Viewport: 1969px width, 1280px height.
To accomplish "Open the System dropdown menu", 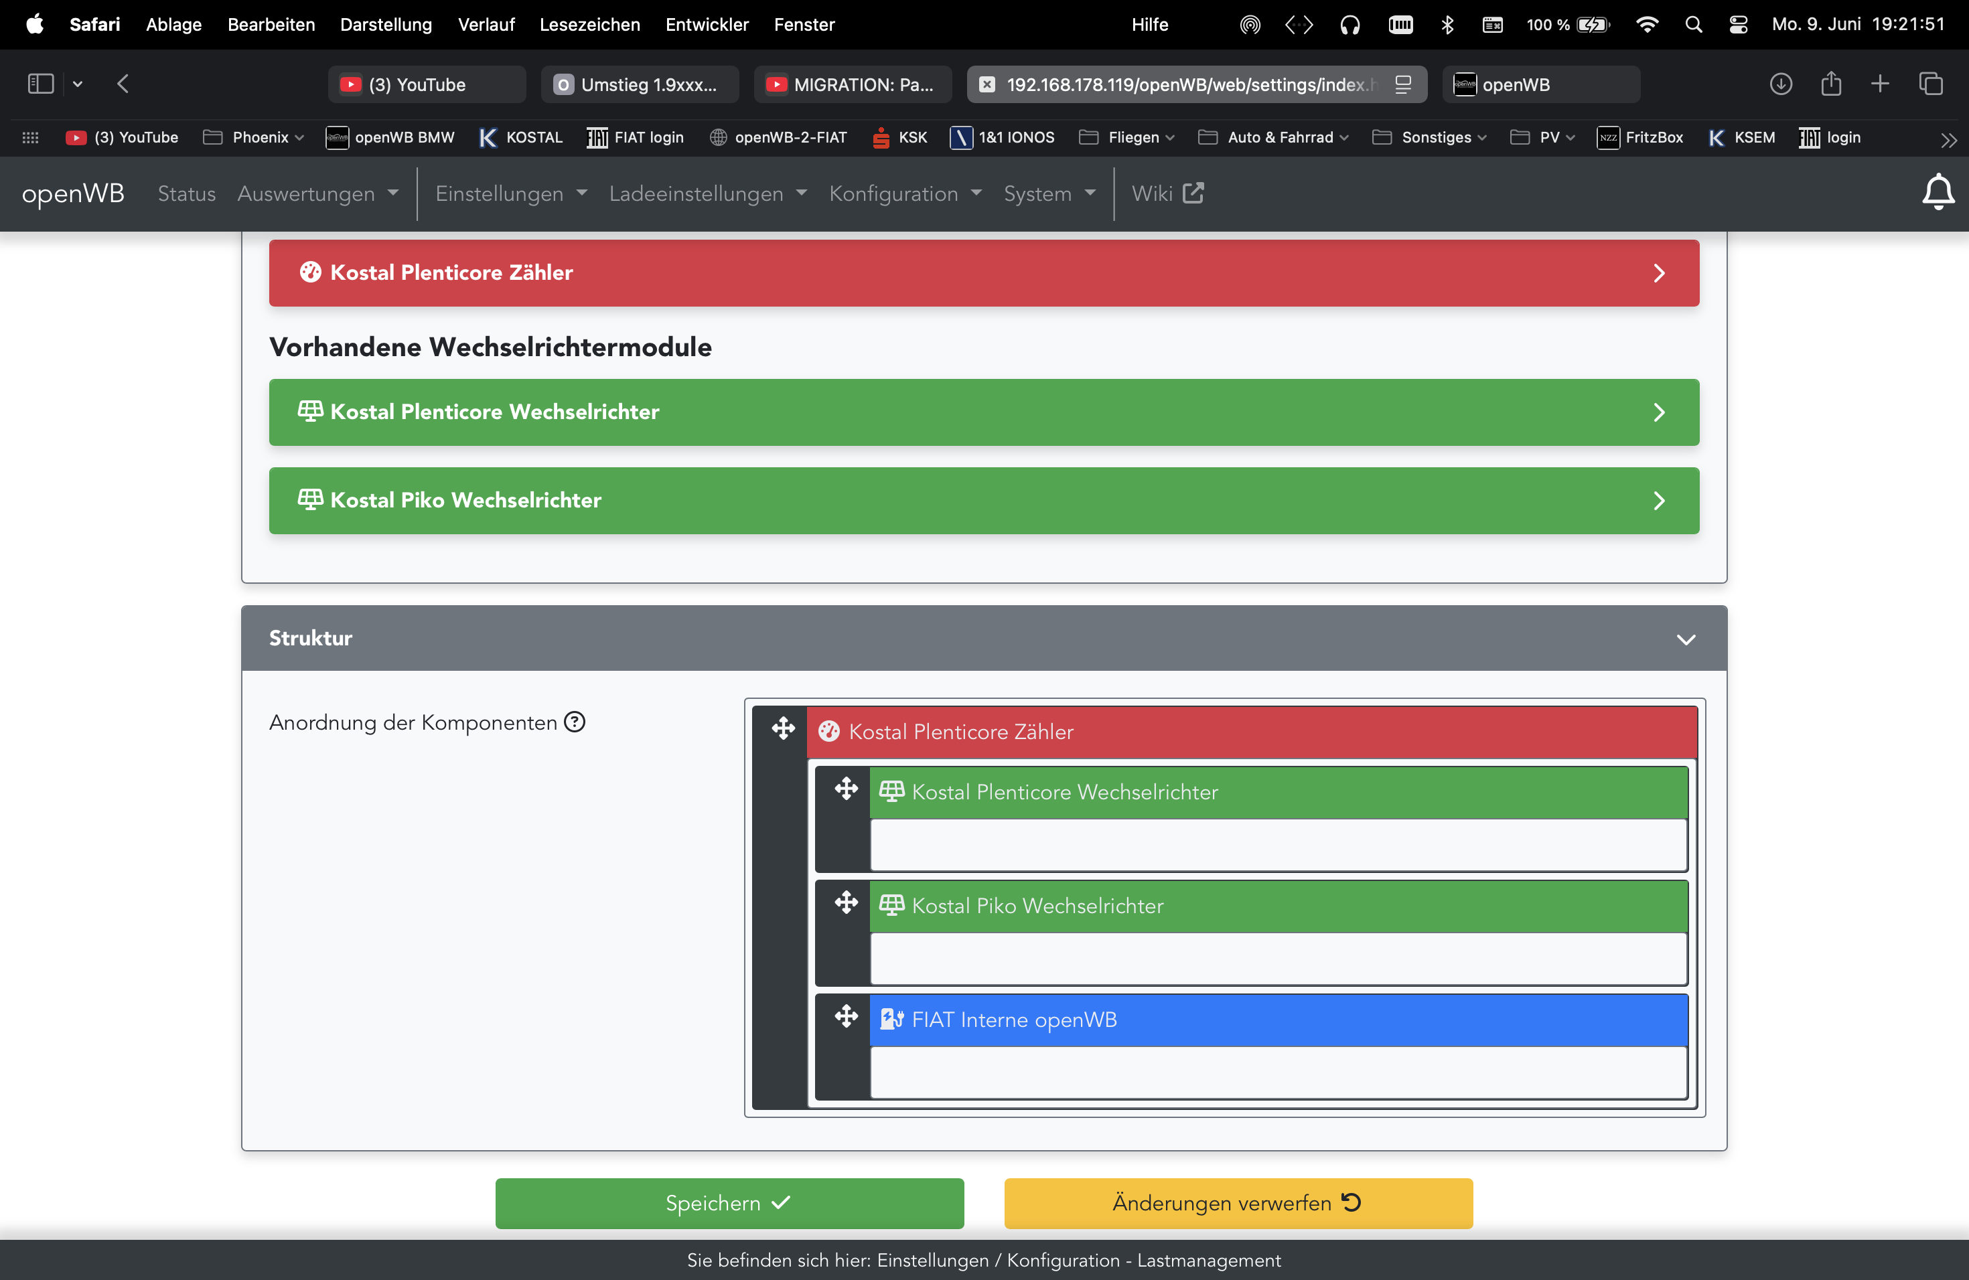I will coord(1048,193).
